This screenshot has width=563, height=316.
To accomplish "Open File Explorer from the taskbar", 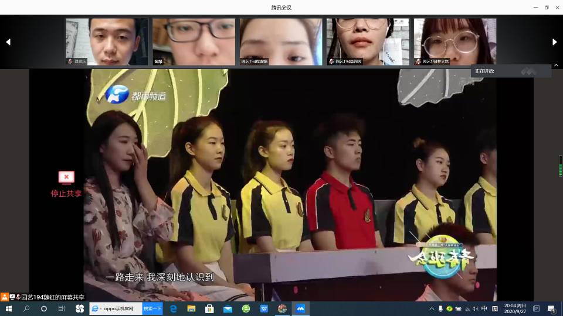I will coord(191,308).
